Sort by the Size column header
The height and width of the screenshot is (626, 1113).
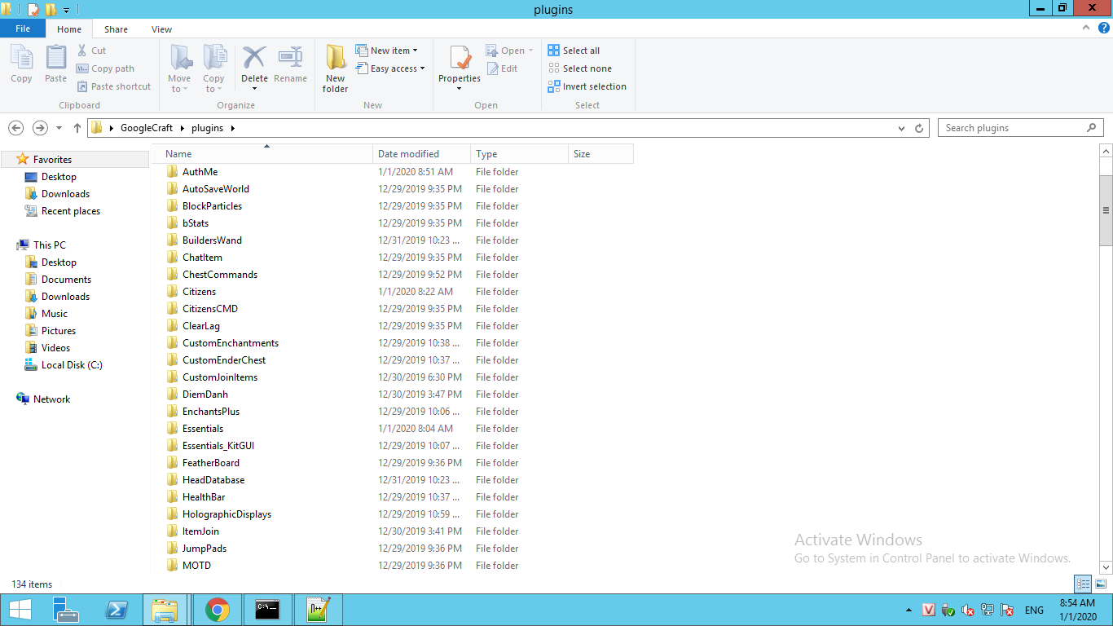point(600,154)
